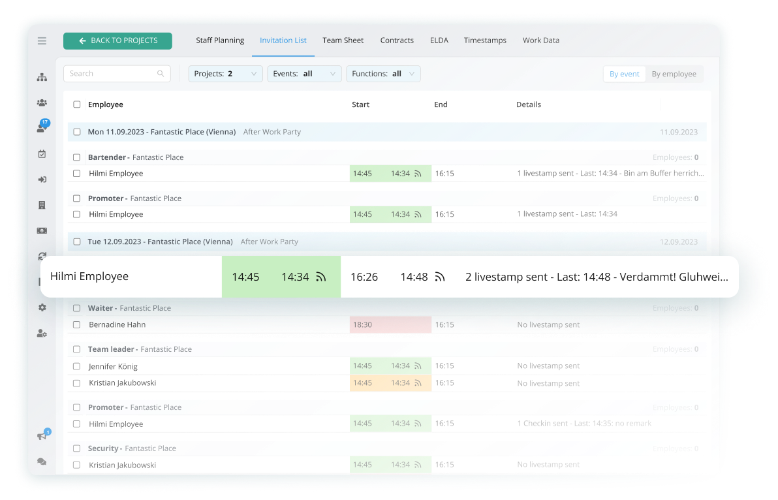Open the user group sidebar icon
The height and width of the screenshot is (500, 778).
tap(42, 102)
